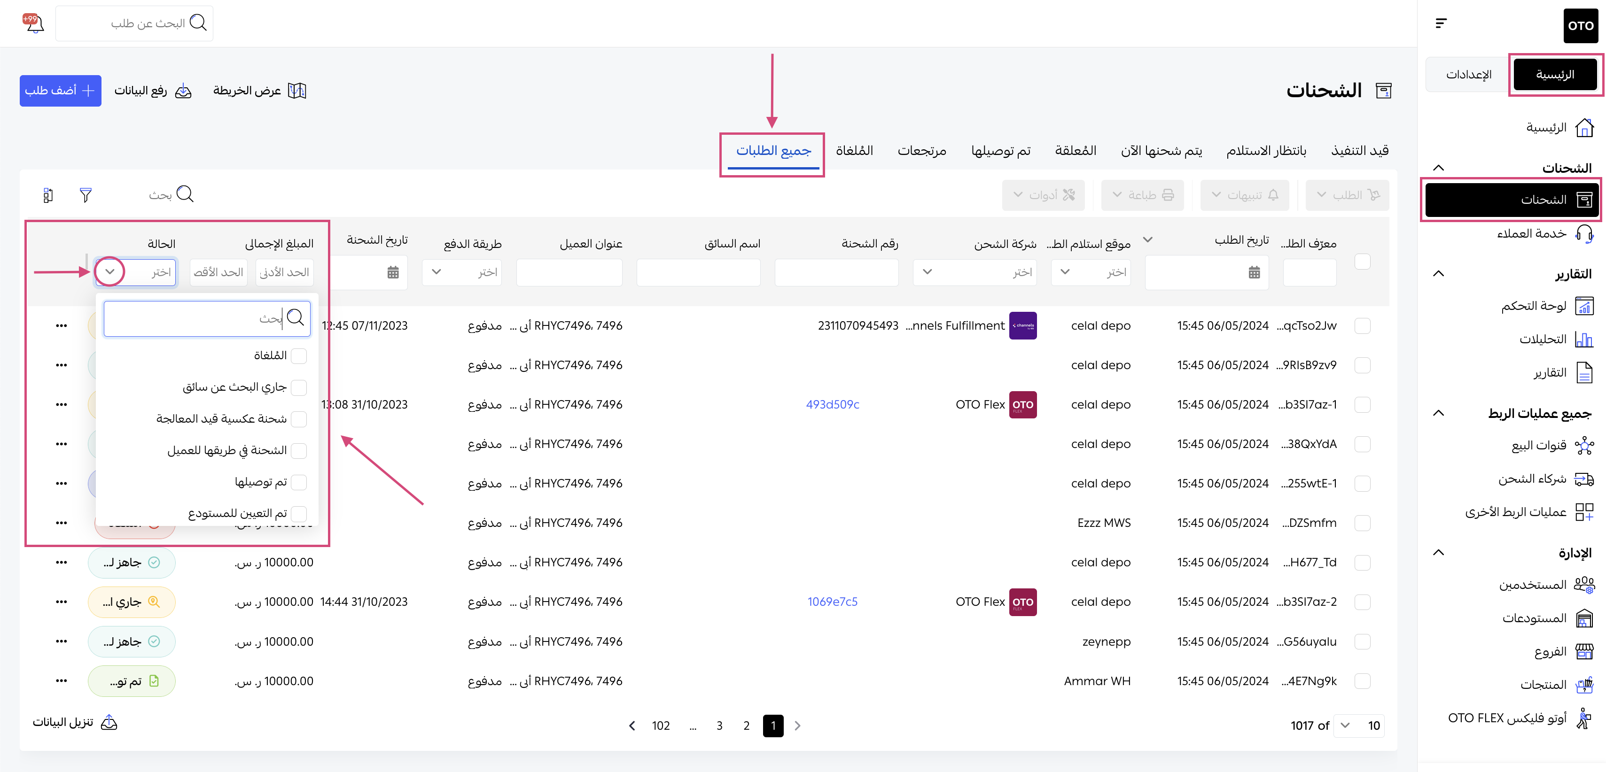The width and height of the screenshot is (1606, 772).
Task: Click تنزيل البيانات download icon
Action: point(109,722)
